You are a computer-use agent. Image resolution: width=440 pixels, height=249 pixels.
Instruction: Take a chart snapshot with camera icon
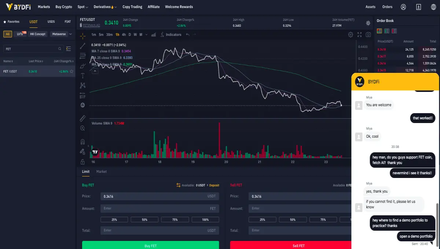(368, 34)
